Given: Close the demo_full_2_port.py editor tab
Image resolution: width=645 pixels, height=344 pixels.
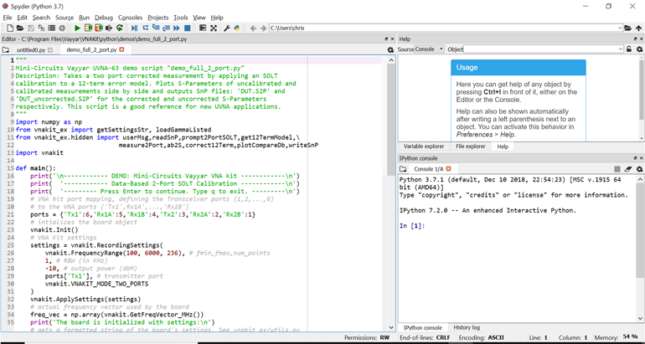Looking at the screenshot, I should (121, 50).
